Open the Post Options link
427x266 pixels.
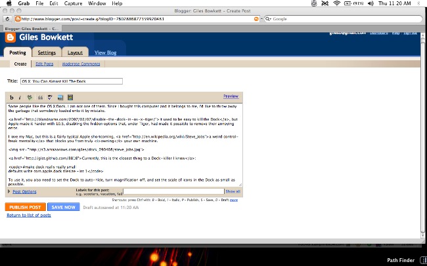24,191
